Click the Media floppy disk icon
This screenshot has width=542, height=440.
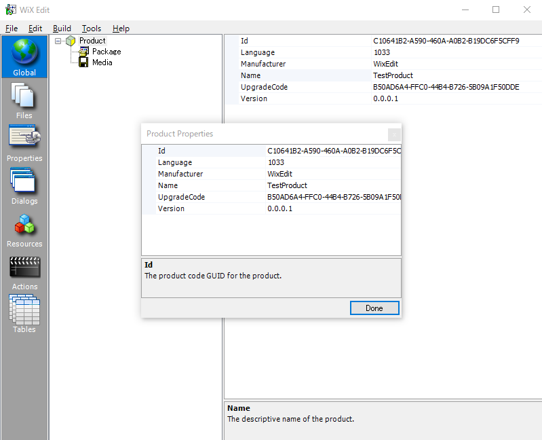pyautogui.click(x=83, y=62)
